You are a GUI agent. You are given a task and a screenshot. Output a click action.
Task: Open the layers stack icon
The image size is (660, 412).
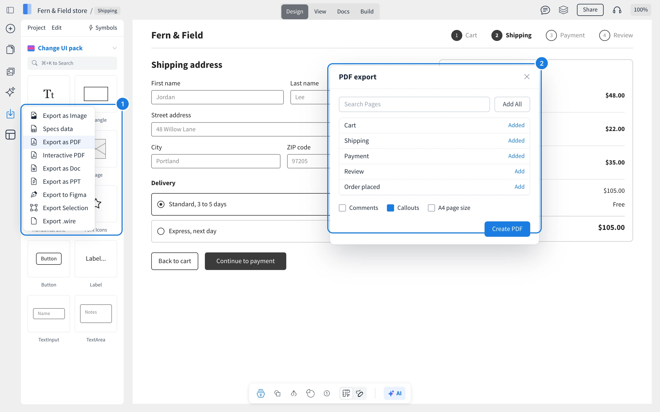pos(563,10)
